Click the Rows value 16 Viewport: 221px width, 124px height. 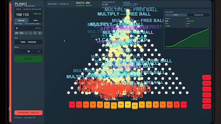[x=28, y=51]
